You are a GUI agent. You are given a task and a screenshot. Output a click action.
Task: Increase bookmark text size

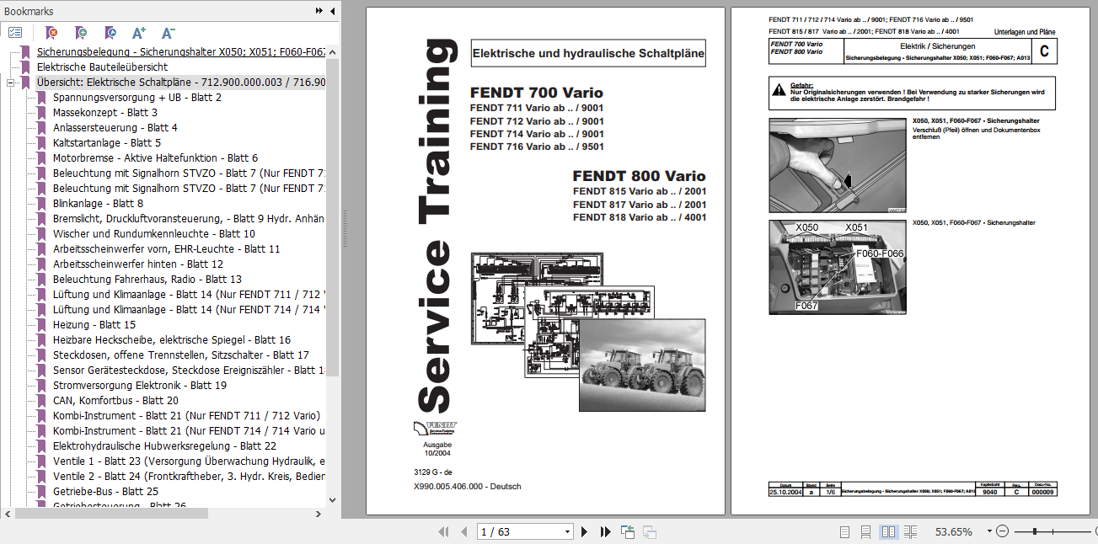click(x=139, y=33)
